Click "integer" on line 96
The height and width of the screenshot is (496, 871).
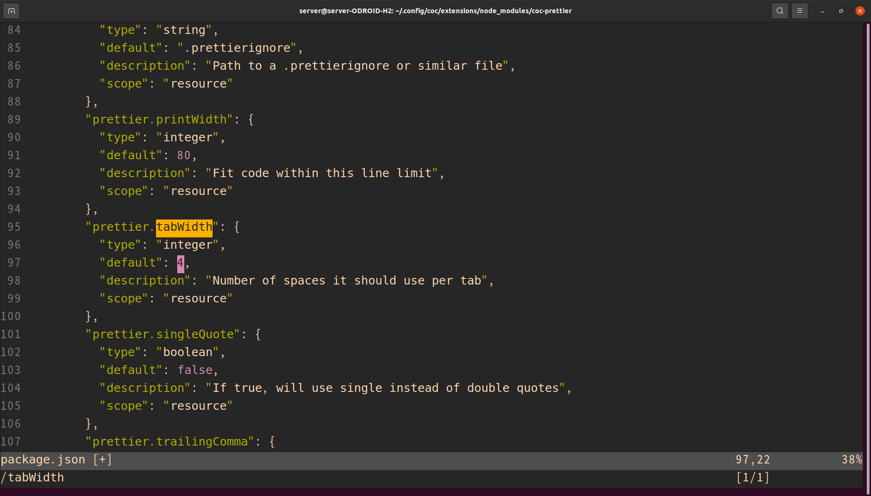pyautogui.click(x=188, y=245)
